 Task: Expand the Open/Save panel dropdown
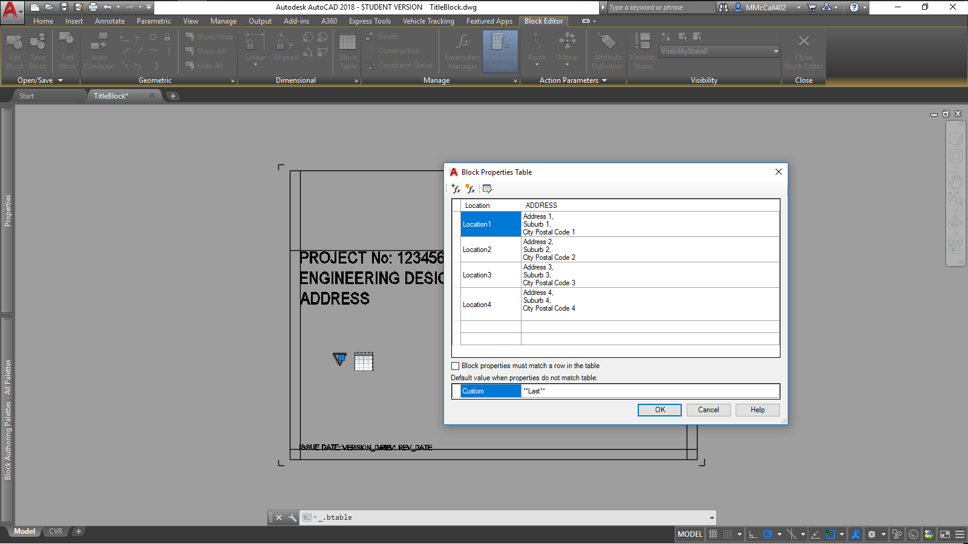(x=60, y=80)
